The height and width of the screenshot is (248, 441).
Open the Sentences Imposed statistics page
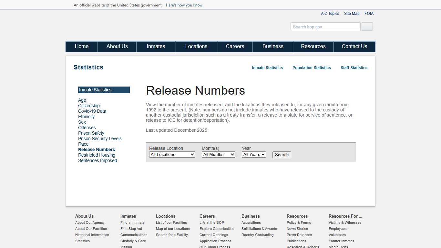[97, 160]
